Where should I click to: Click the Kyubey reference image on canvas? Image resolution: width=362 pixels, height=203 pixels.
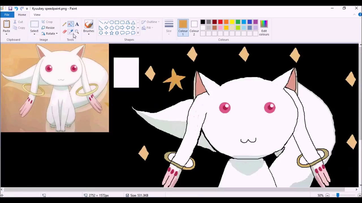coord(55,88)
